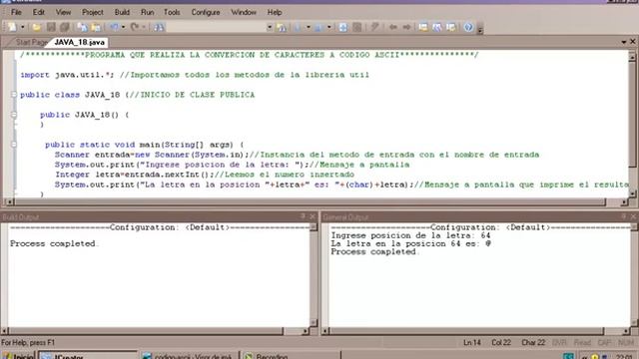Click the rightmost of three view-window icons
This screenshot has height=359, width=639.
coord(451,27)
